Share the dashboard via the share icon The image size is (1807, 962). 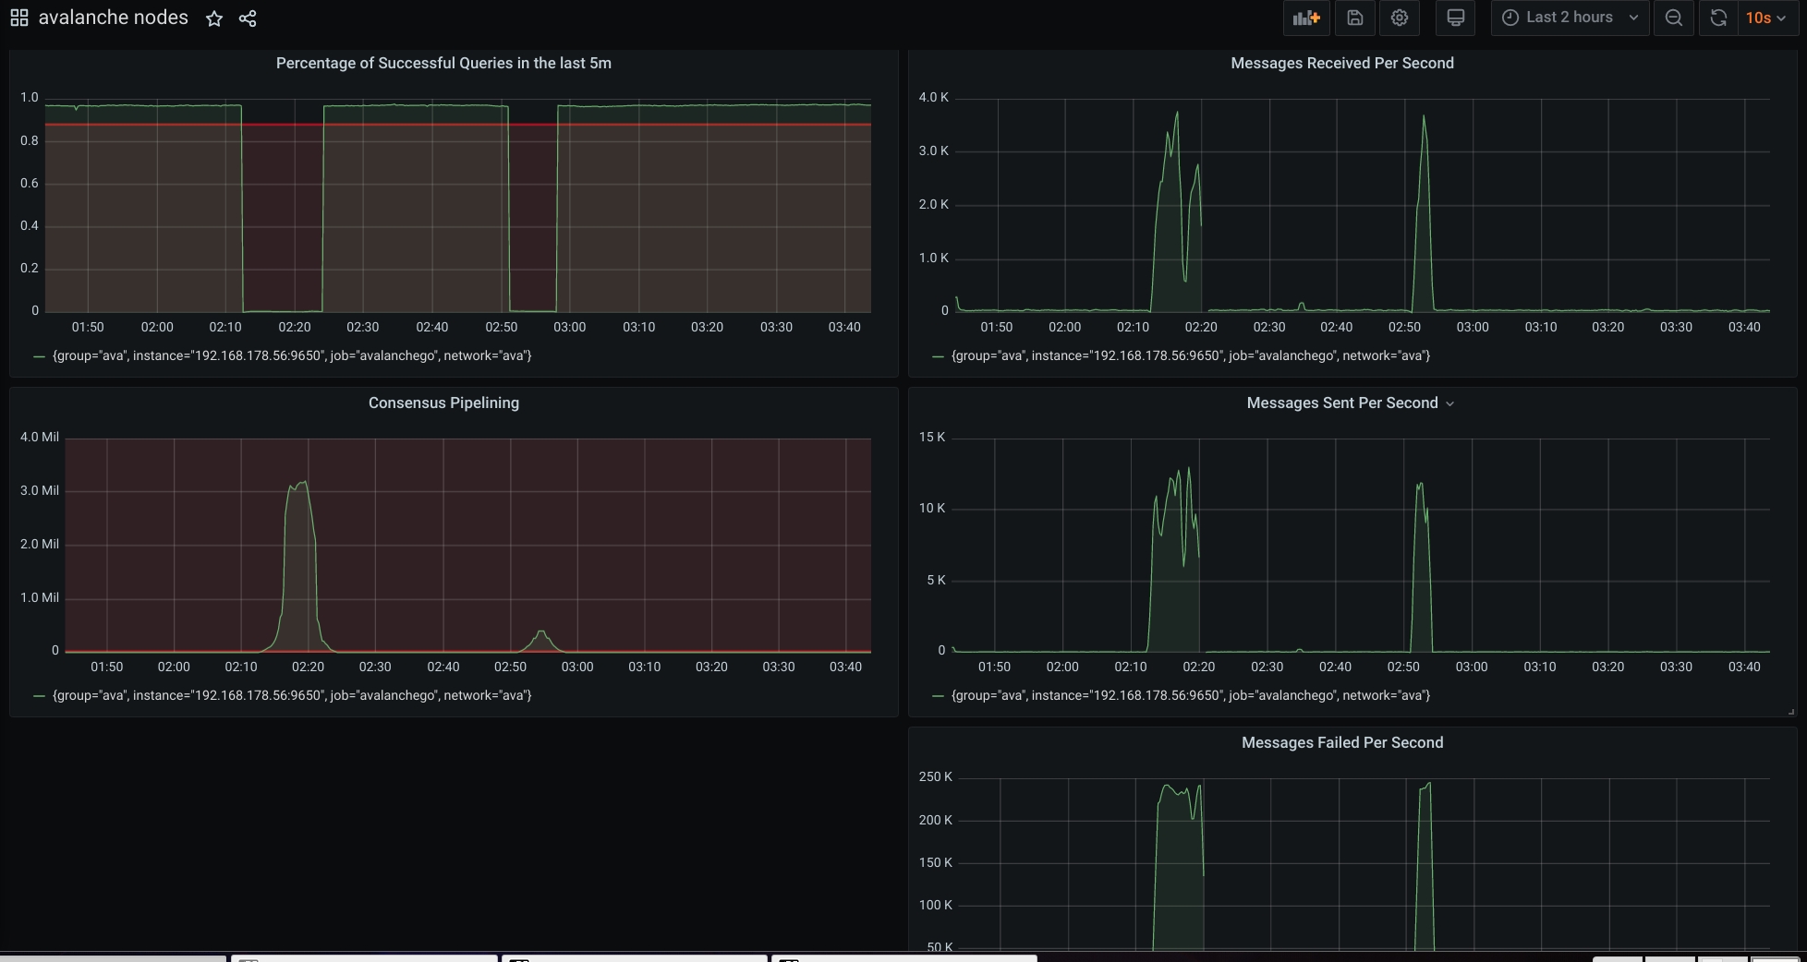(247, 17)
